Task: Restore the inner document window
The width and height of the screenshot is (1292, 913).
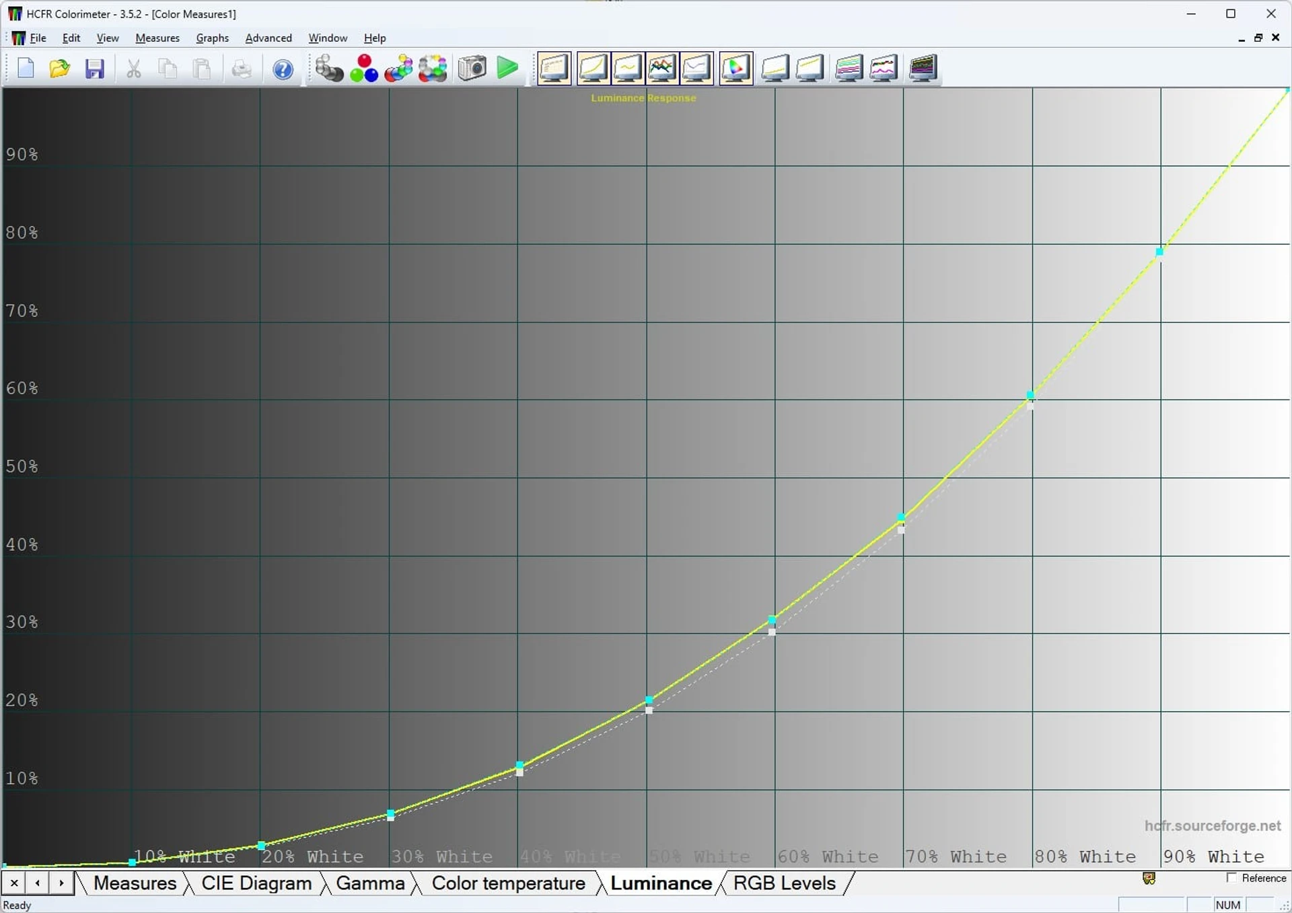Action: pos(1258,38)
